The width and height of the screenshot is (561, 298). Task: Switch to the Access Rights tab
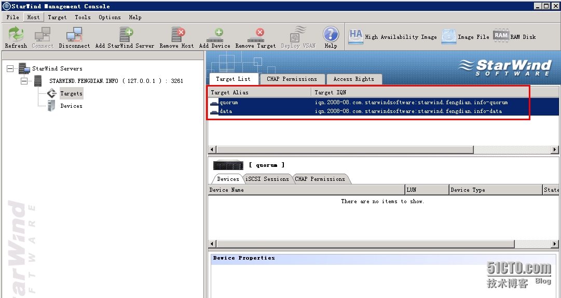[x=353, y=79]
